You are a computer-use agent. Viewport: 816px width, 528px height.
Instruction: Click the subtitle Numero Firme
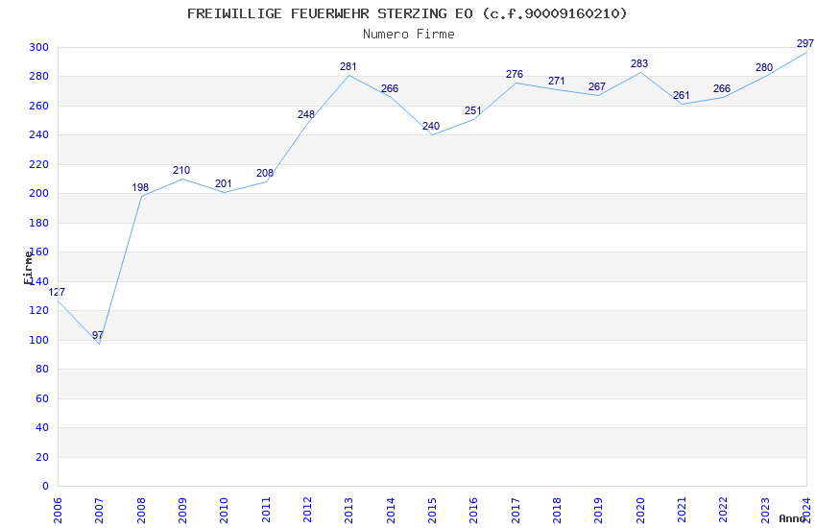click(x=409, y=35)
